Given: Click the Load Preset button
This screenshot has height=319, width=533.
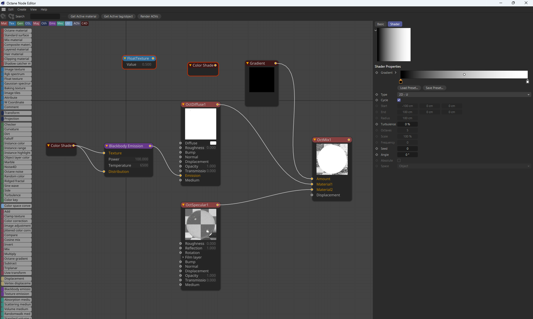Looking at the screenshot, I should pyautogui.click(x=409, y=88).
